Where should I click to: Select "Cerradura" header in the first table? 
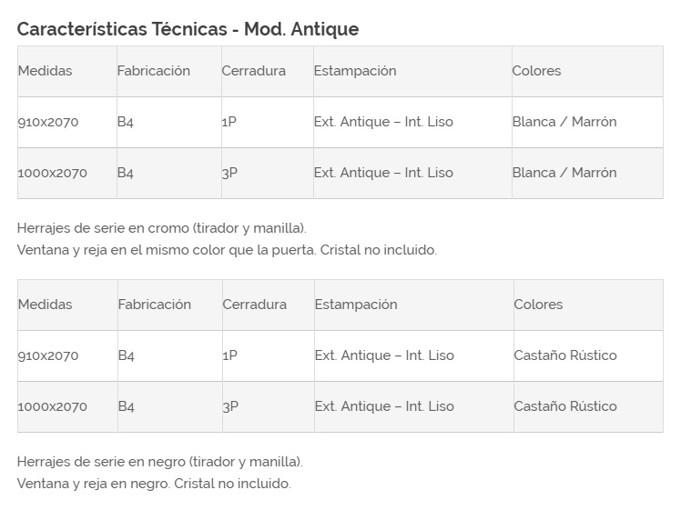253,71
